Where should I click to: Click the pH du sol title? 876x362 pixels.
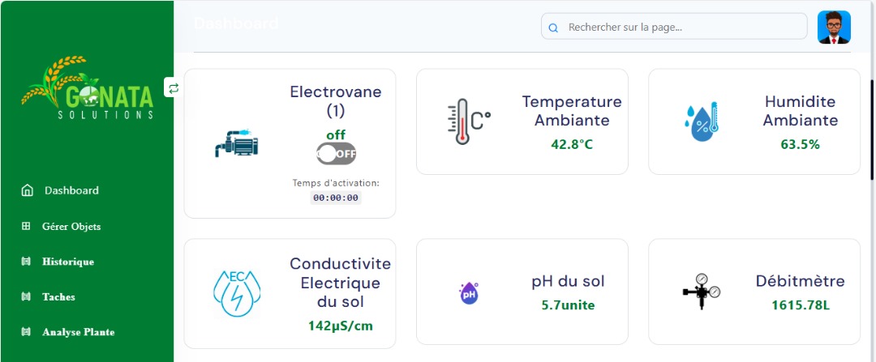(568, 281)
